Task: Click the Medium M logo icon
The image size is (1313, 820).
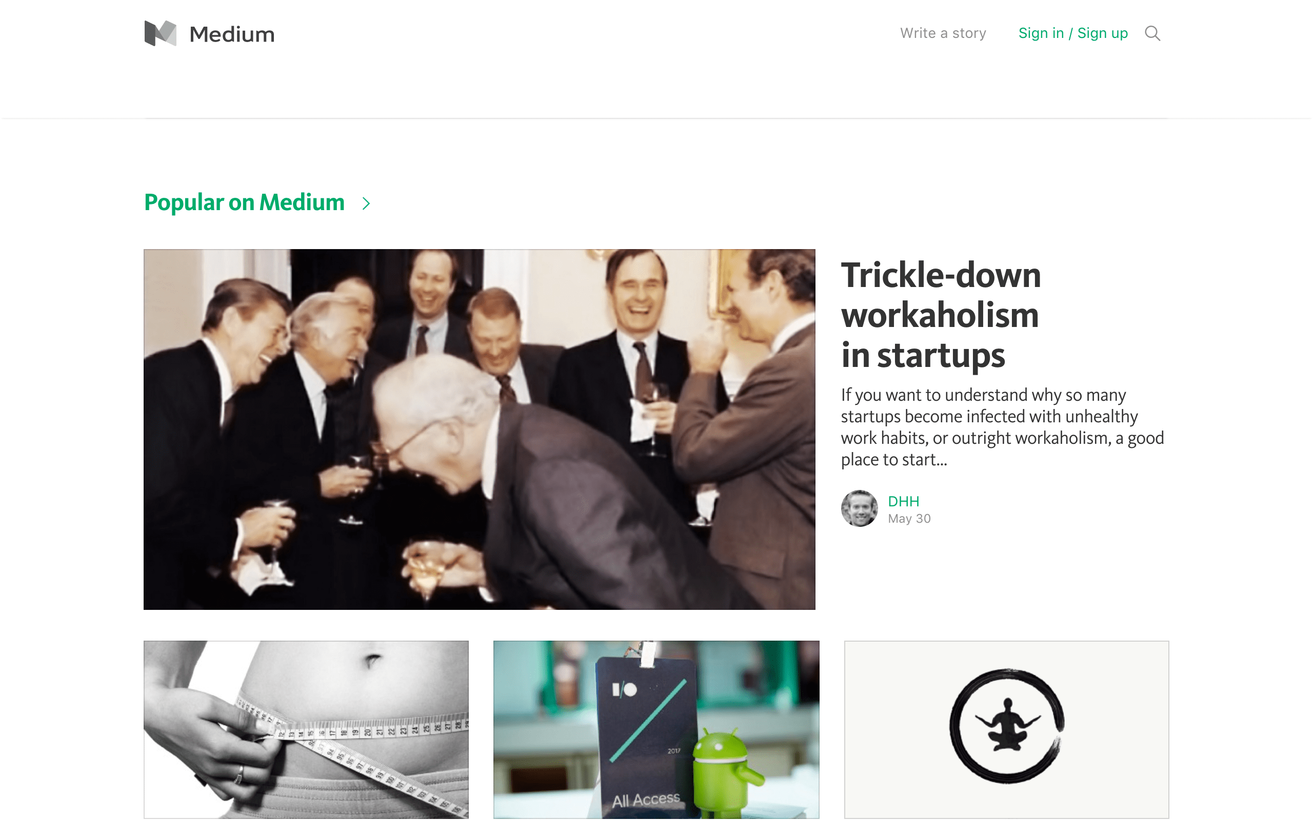Action: click(160, 33)
